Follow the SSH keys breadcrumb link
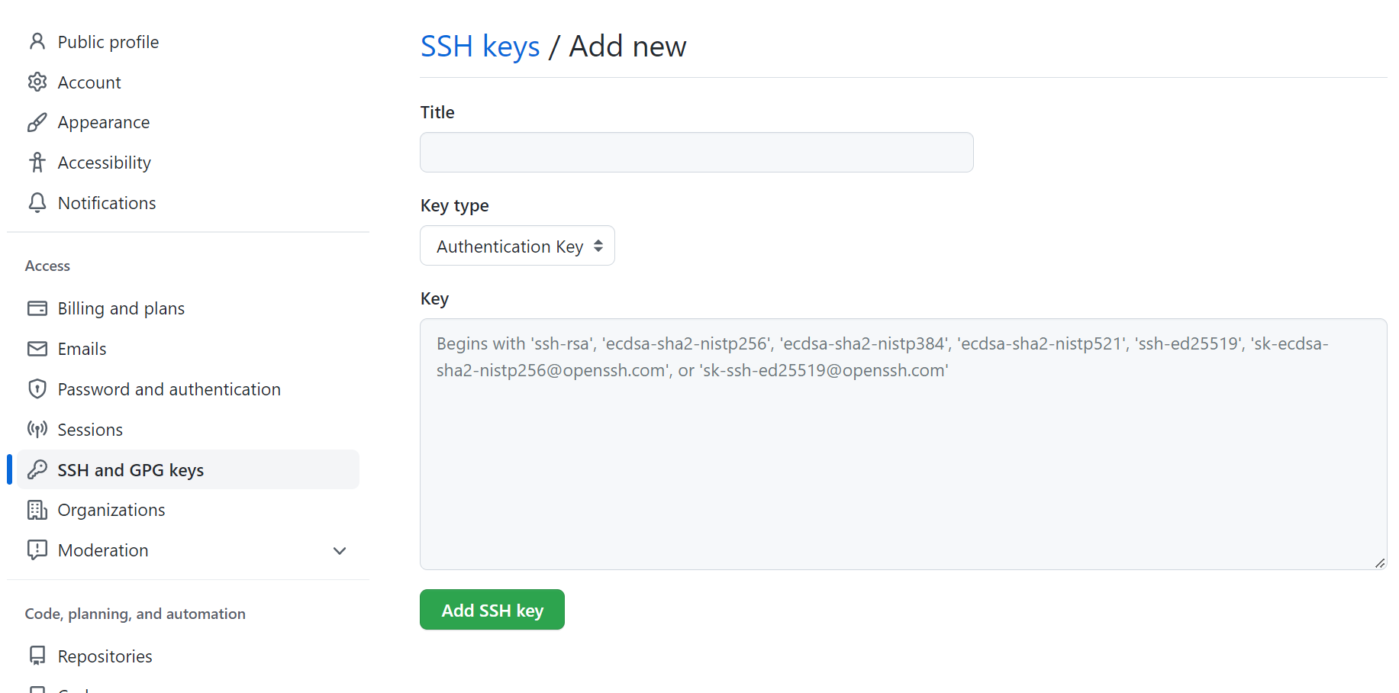The image size is (1399, 693). point(480,47)
